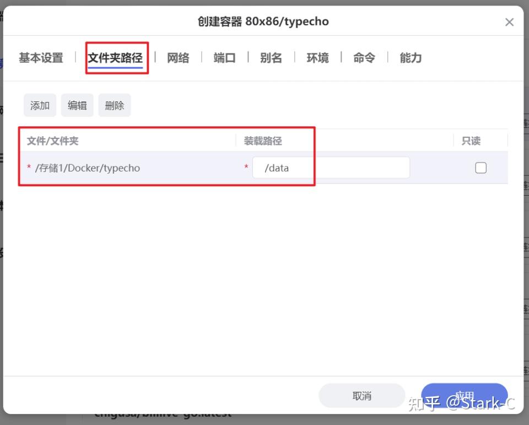Switch to the 环境 tab
The image size is (529, 425).
pos(317,57)
